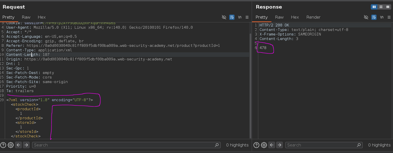This screenshot has width=393, height=153.
Task: Toggle hidden-characters eye icon in Response panel
Action: (366, 17)
